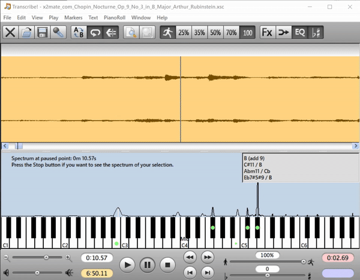Screen dimensions: 360x280
Task: Click the pitch slider handle
Action: click(267, 275)
